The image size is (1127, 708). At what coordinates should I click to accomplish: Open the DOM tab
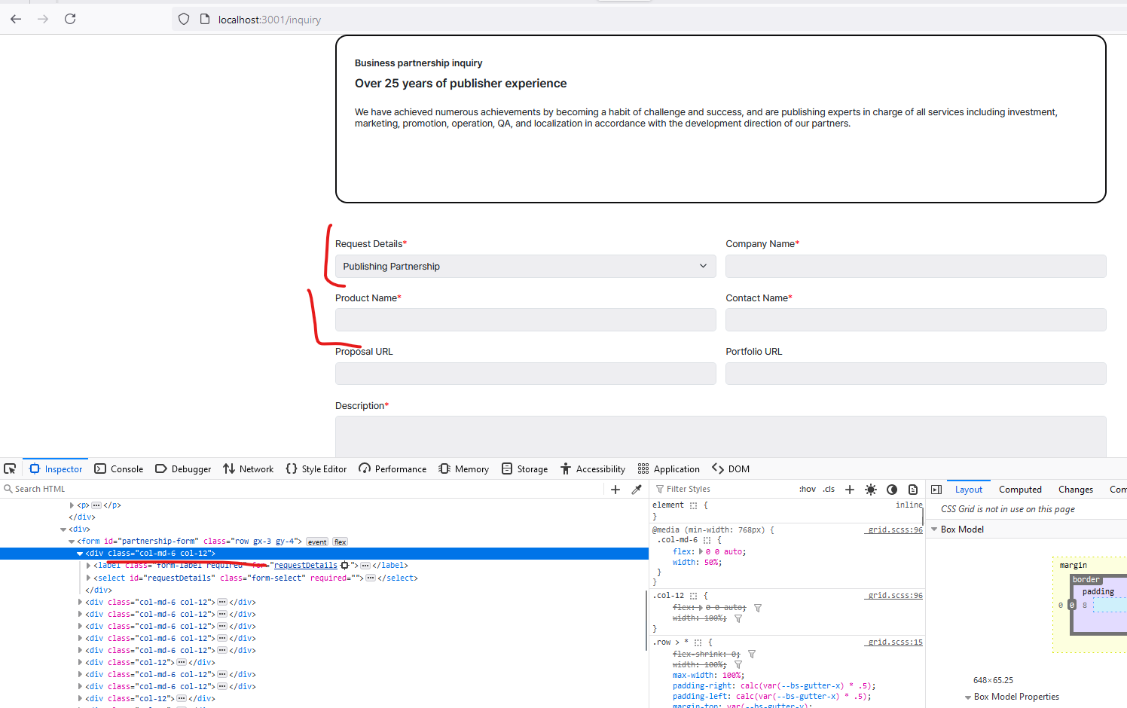click(x=731, y=468)
